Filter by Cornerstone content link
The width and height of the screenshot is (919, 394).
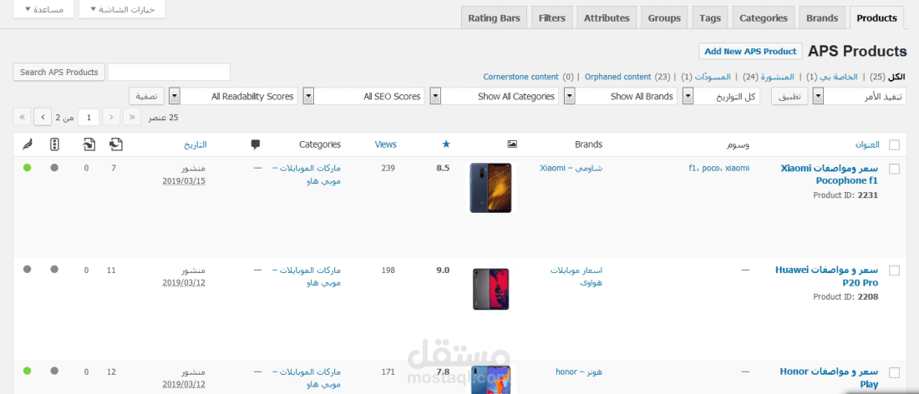pyautogui.click(x=520, y=77)
